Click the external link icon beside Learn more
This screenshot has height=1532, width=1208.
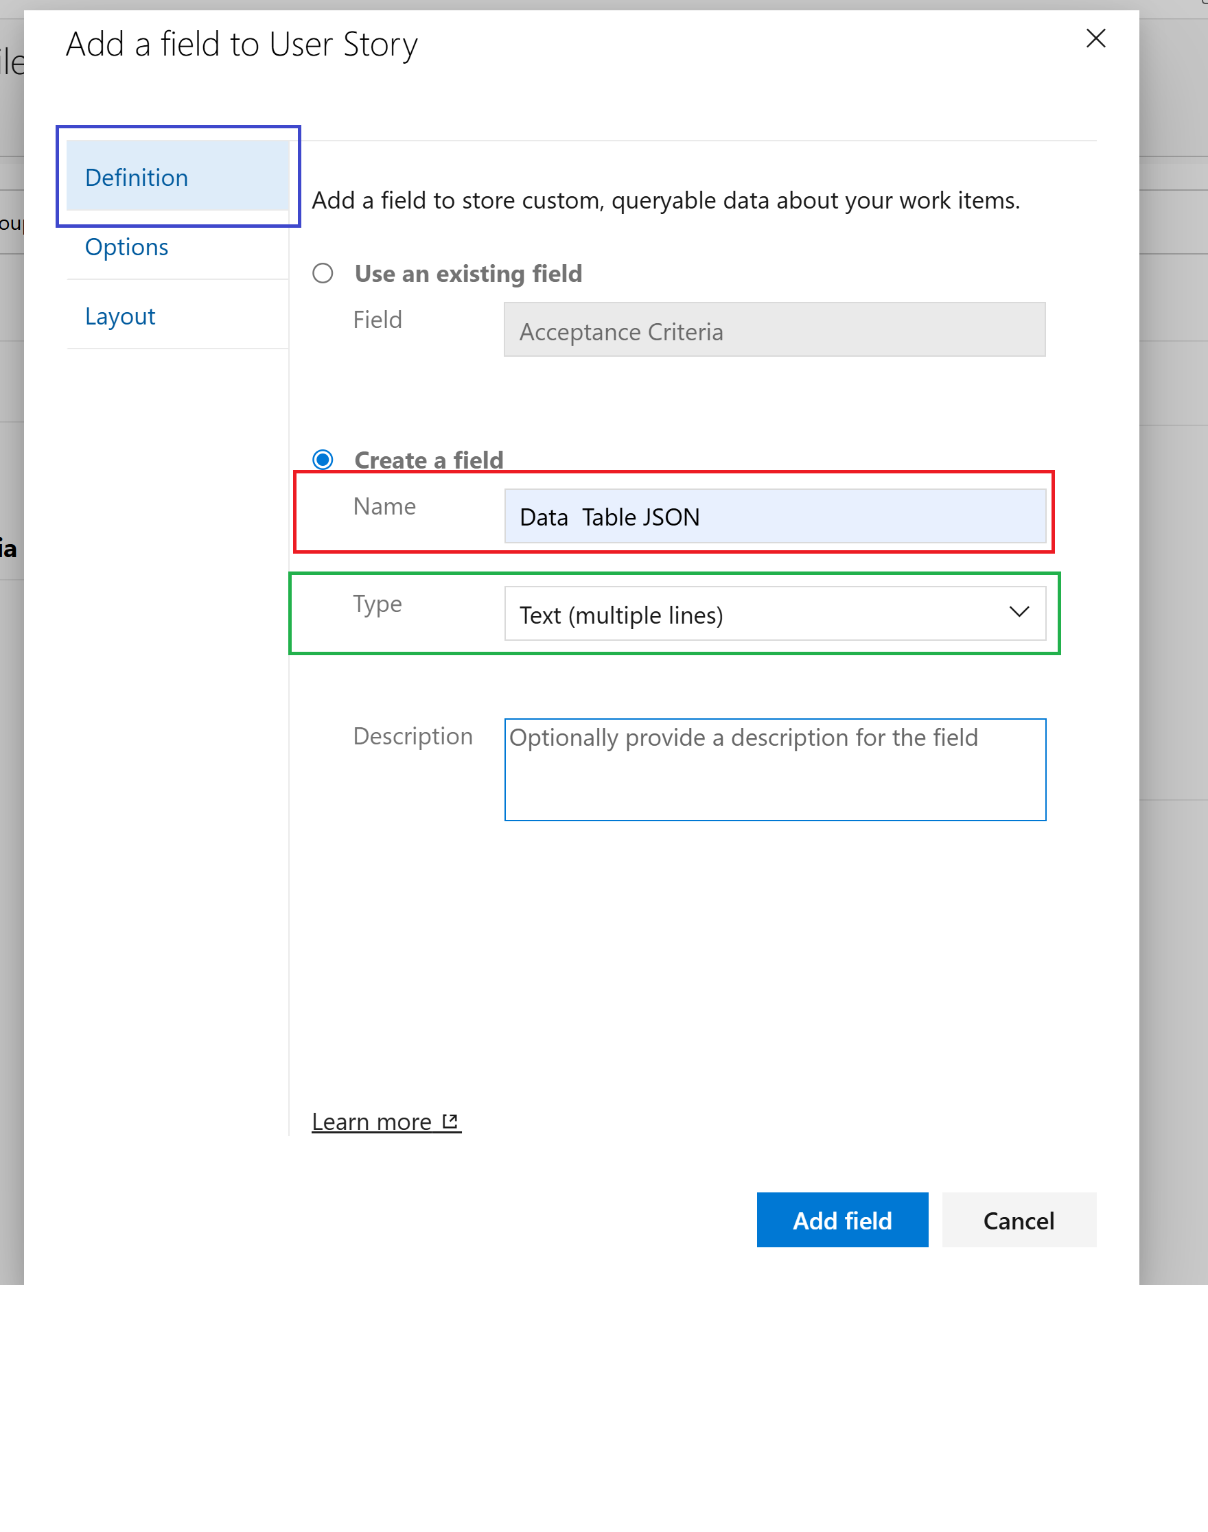[x=450, y=1121]
